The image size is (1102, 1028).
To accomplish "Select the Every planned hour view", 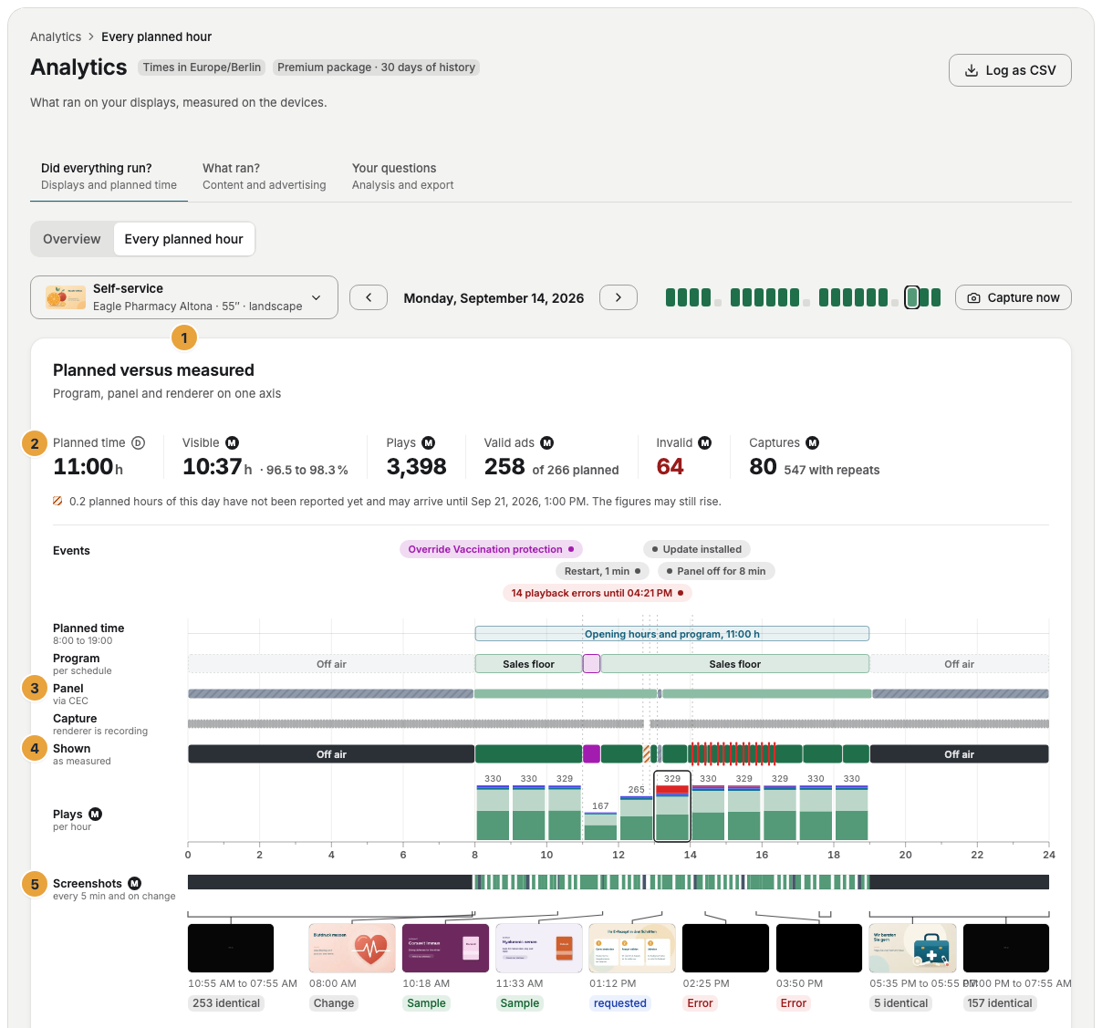I will (x=184, y=239).
